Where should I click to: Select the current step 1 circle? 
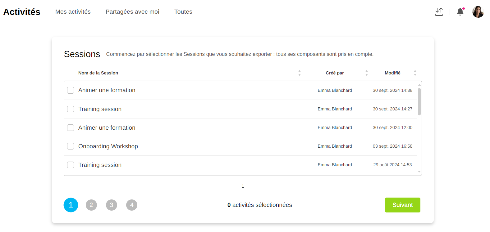71,205
